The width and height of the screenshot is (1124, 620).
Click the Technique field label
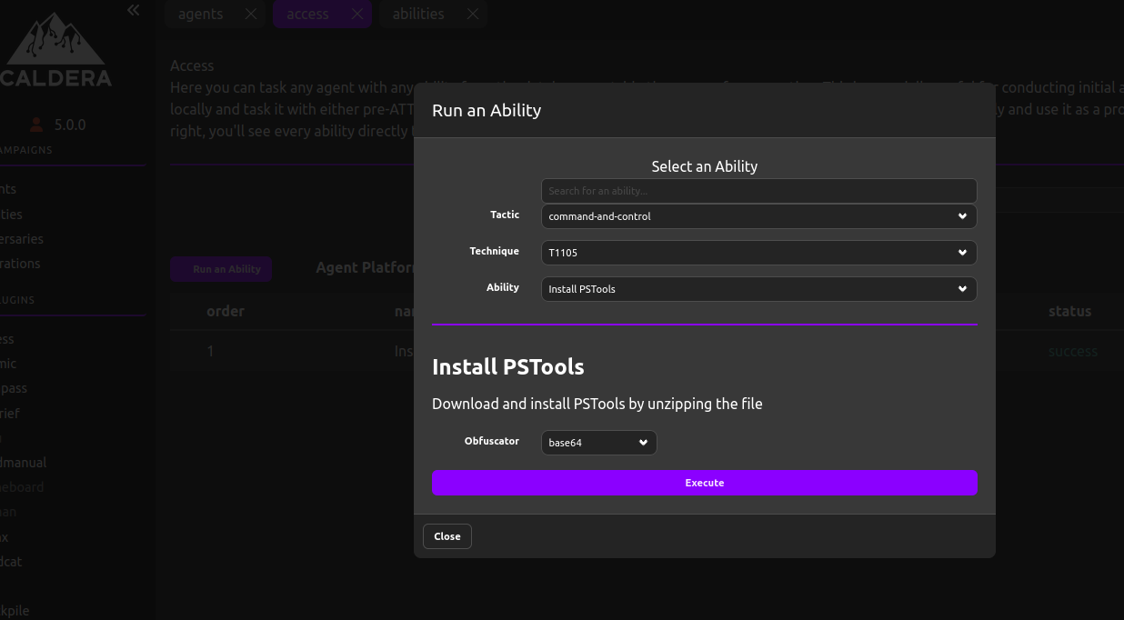click(495, 251)
